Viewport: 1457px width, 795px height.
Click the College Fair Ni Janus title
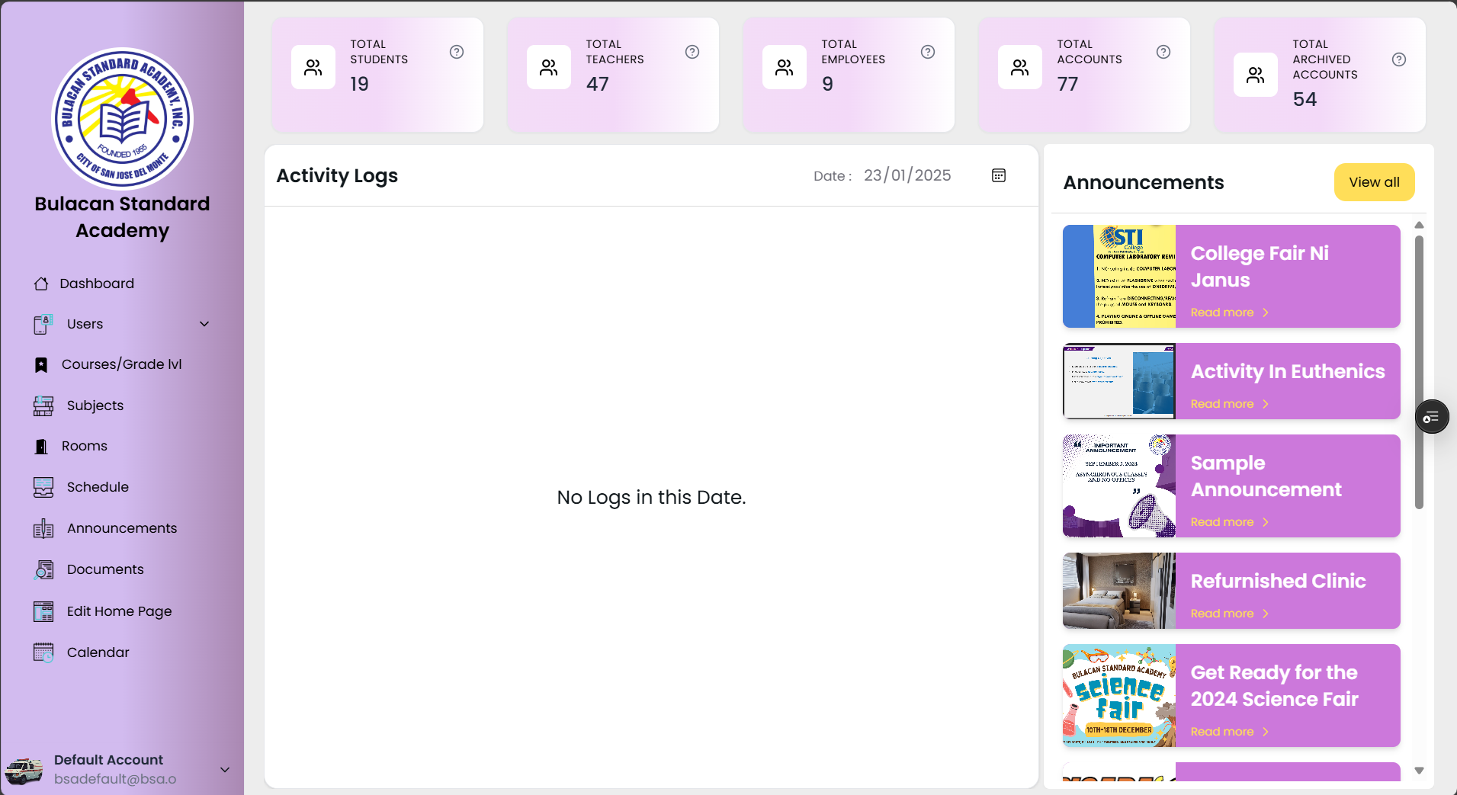pyautogui.click(x=1260, y=267)
